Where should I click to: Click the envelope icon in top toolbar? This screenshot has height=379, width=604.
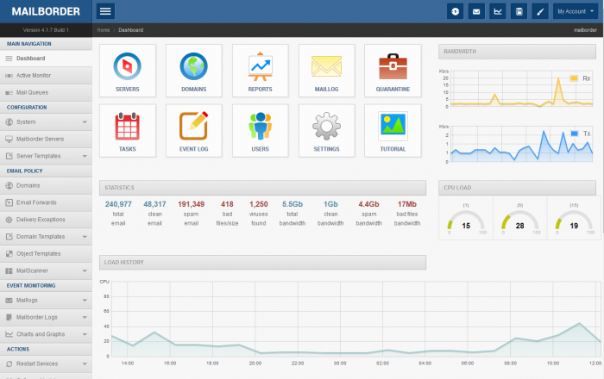pos(476,12)
